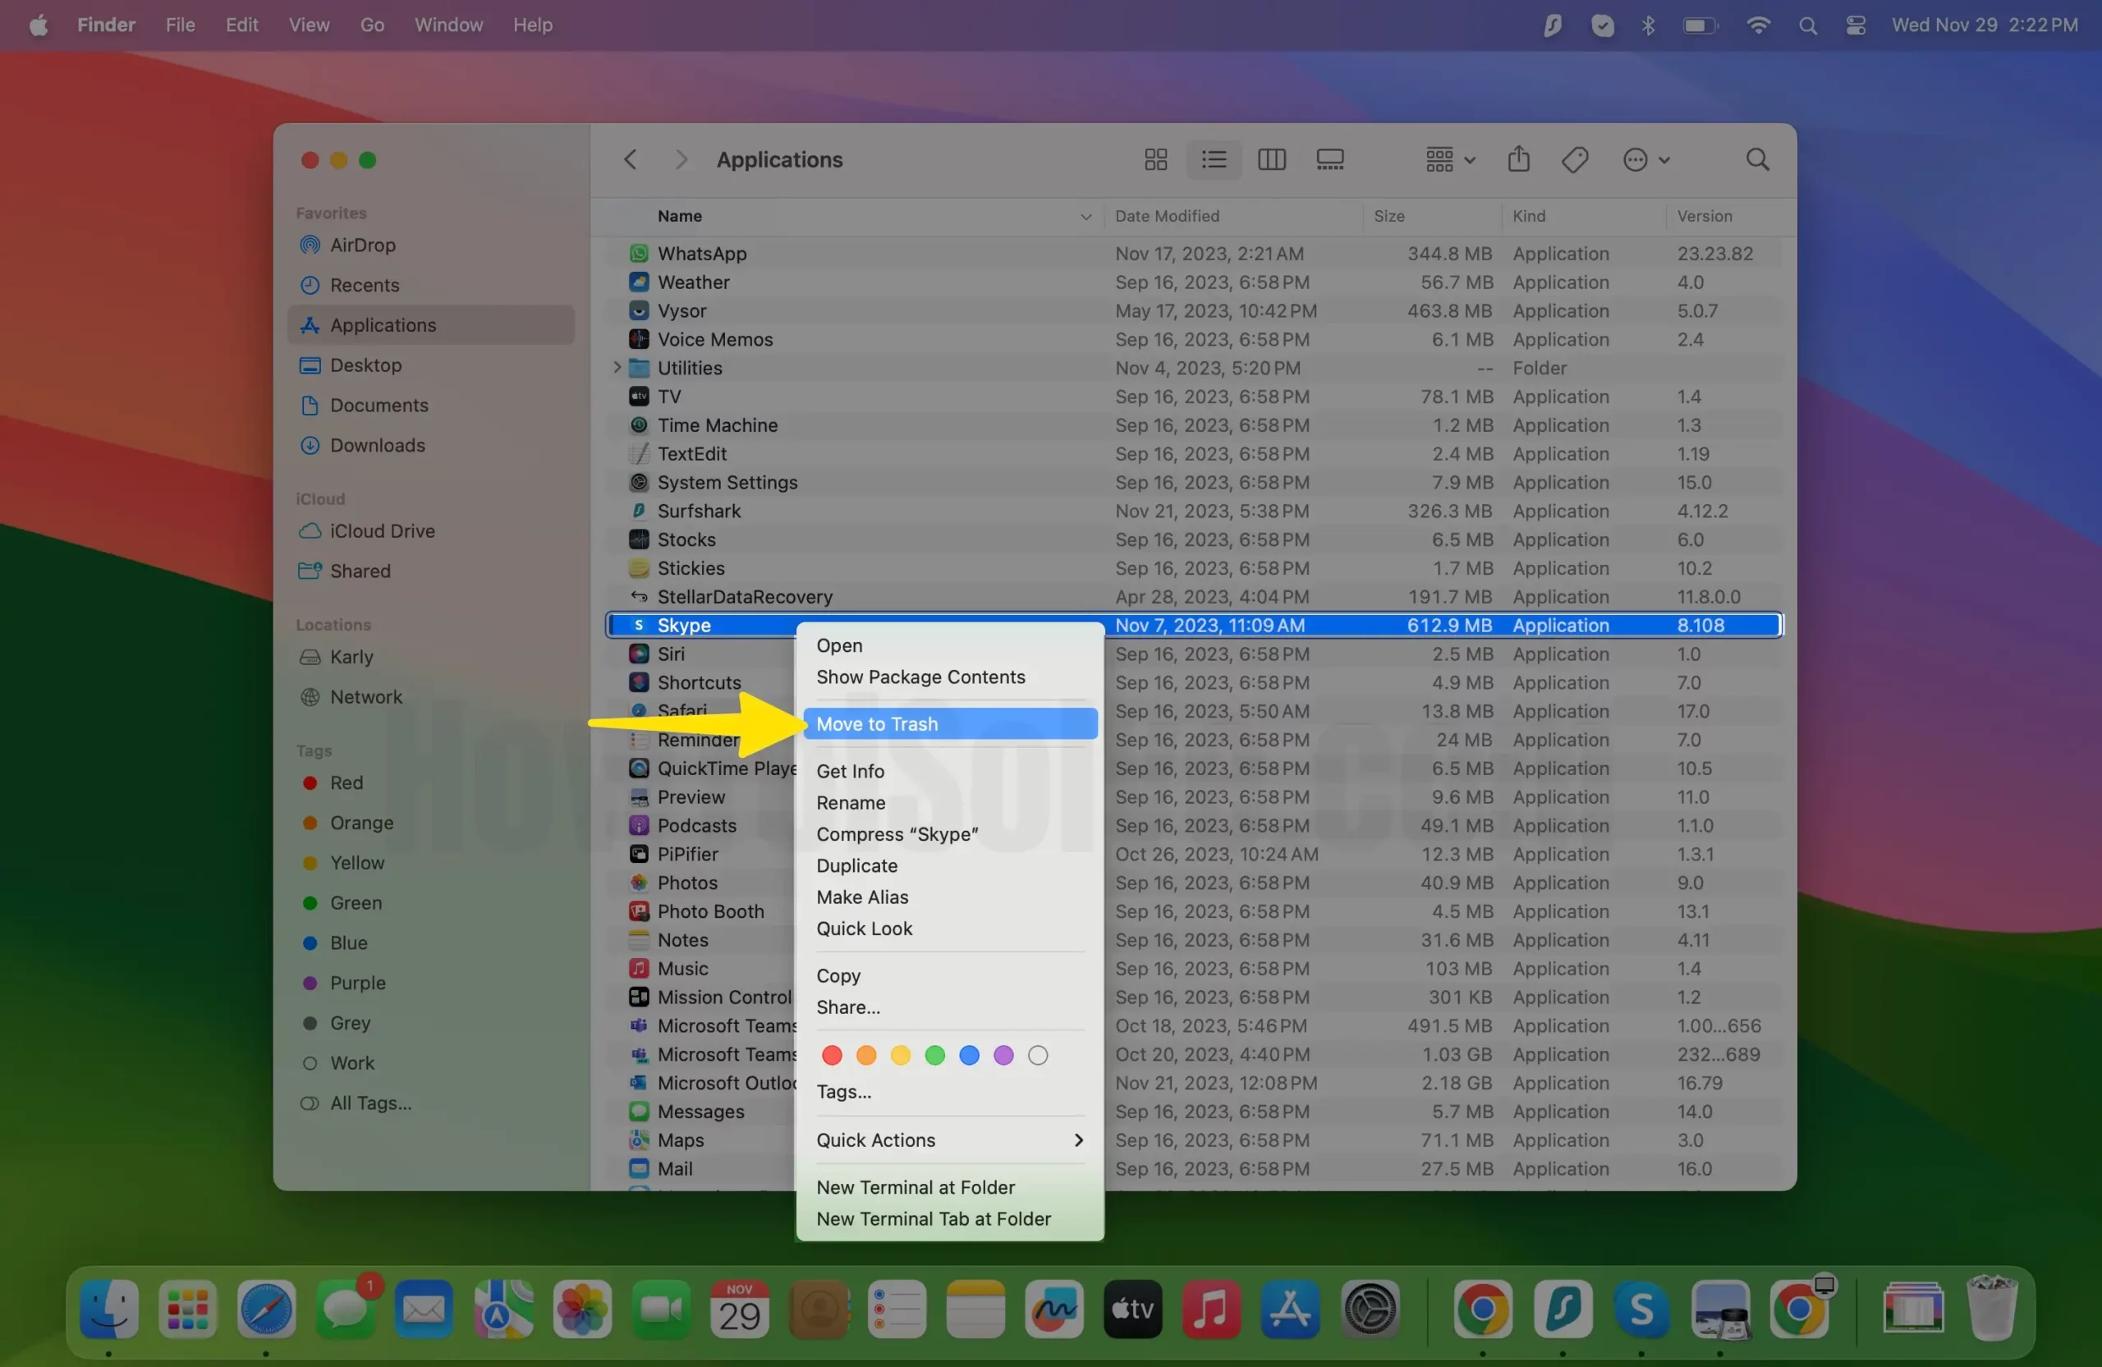The height and width of the screenshot is (1367, 2102).
Task: Click the Share toolbar icon
Action: coord(1518,160)
